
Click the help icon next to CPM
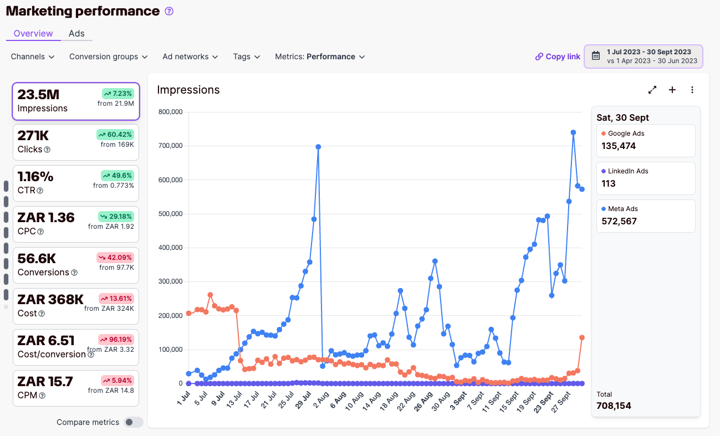point(42,396)
